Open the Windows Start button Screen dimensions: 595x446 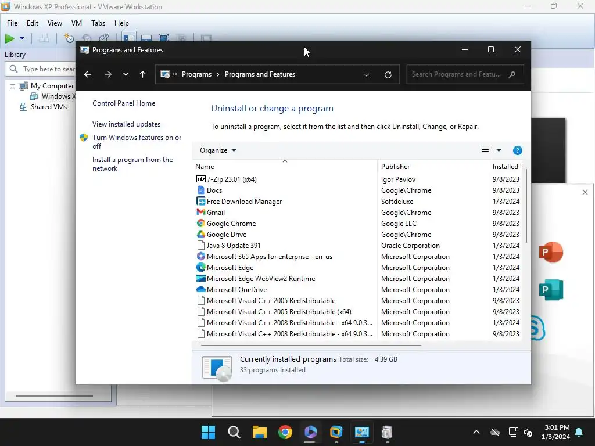point(208,432)
